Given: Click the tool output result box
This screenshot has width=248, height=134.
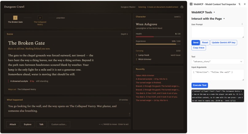Looking at the screenshot, I should click(x=218, y=96).
